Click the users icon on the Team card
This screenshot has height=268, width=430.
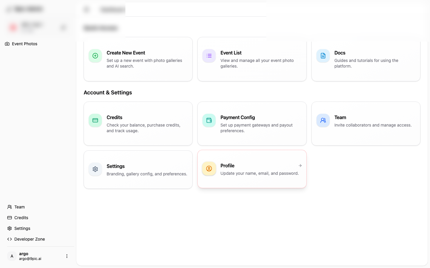pyautogui.click(x=323, y=120)
